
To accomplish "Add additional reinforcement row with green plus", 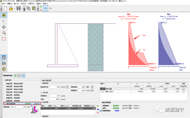I will point(98,106).
